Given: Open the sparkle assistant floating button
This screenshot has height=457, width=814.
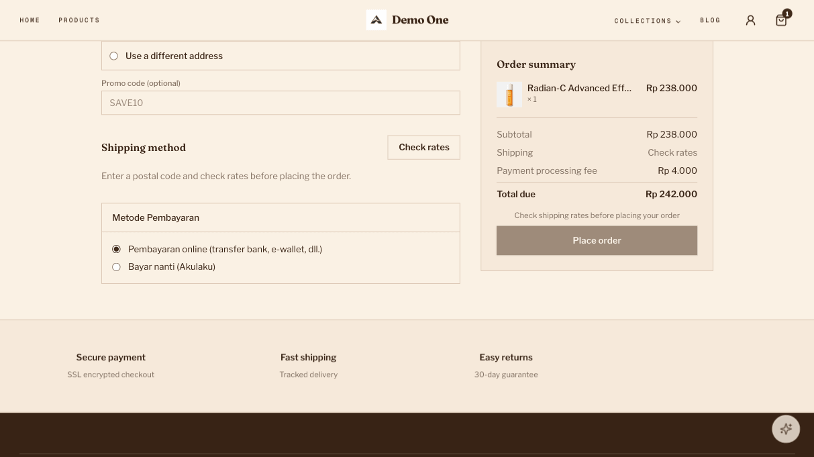Looking at the screenshot, I should [x=786, y=429].
